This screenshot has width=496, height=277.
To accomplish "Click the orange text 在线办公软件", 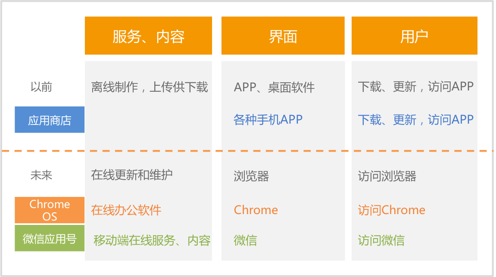I will pos(126,210).
